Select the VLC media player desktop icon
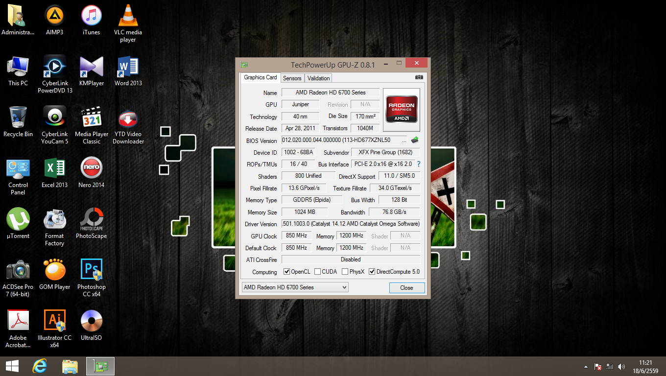Image resolution: width=666 pixels, height=376 pixels. point(128,23)
